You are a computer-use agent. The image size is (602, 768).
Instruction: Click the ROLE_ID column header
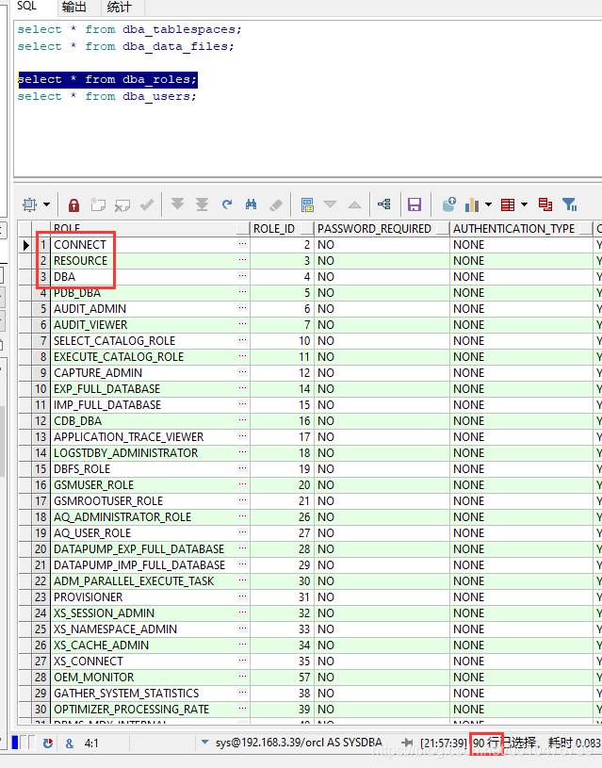click(281, 229)
